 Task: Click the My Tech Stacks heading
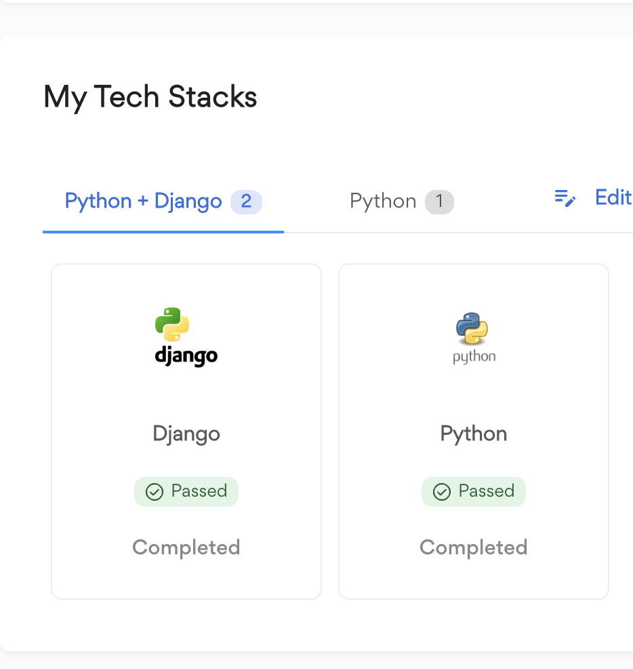click(x=150, y=97)
